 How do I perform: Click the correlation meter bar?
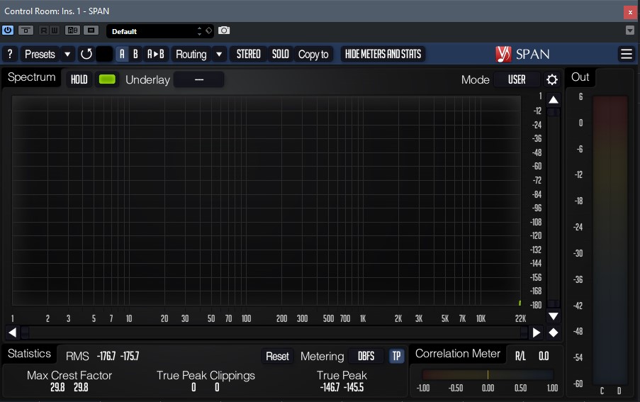pos(488,374)
